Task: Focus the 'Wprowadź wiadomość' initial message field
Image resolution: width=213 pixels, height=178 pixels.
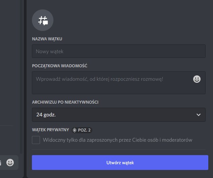Action: point(119,83)
